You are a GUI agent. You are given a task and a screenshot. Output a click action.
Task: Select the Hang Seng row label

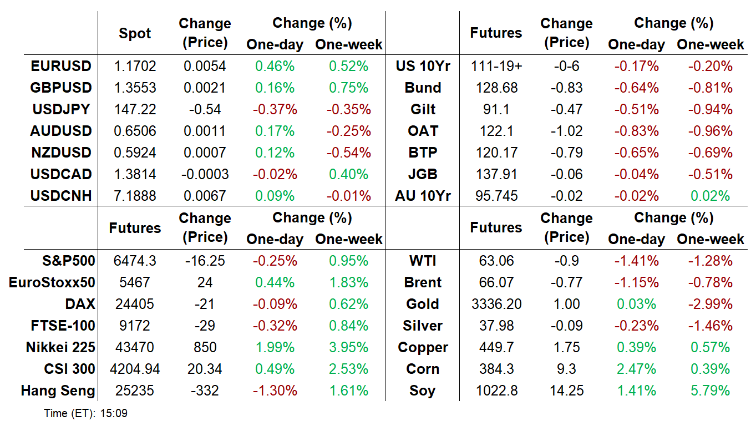pos(58,391)
